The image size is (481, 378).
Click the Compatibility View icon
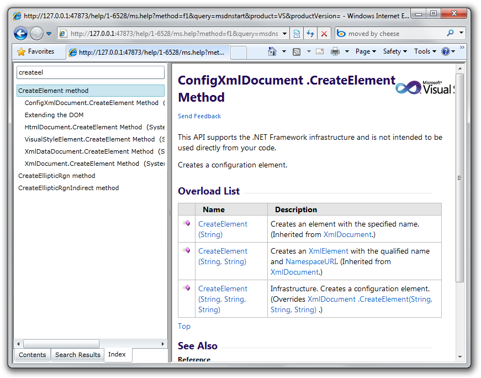[x=297, y=34]
